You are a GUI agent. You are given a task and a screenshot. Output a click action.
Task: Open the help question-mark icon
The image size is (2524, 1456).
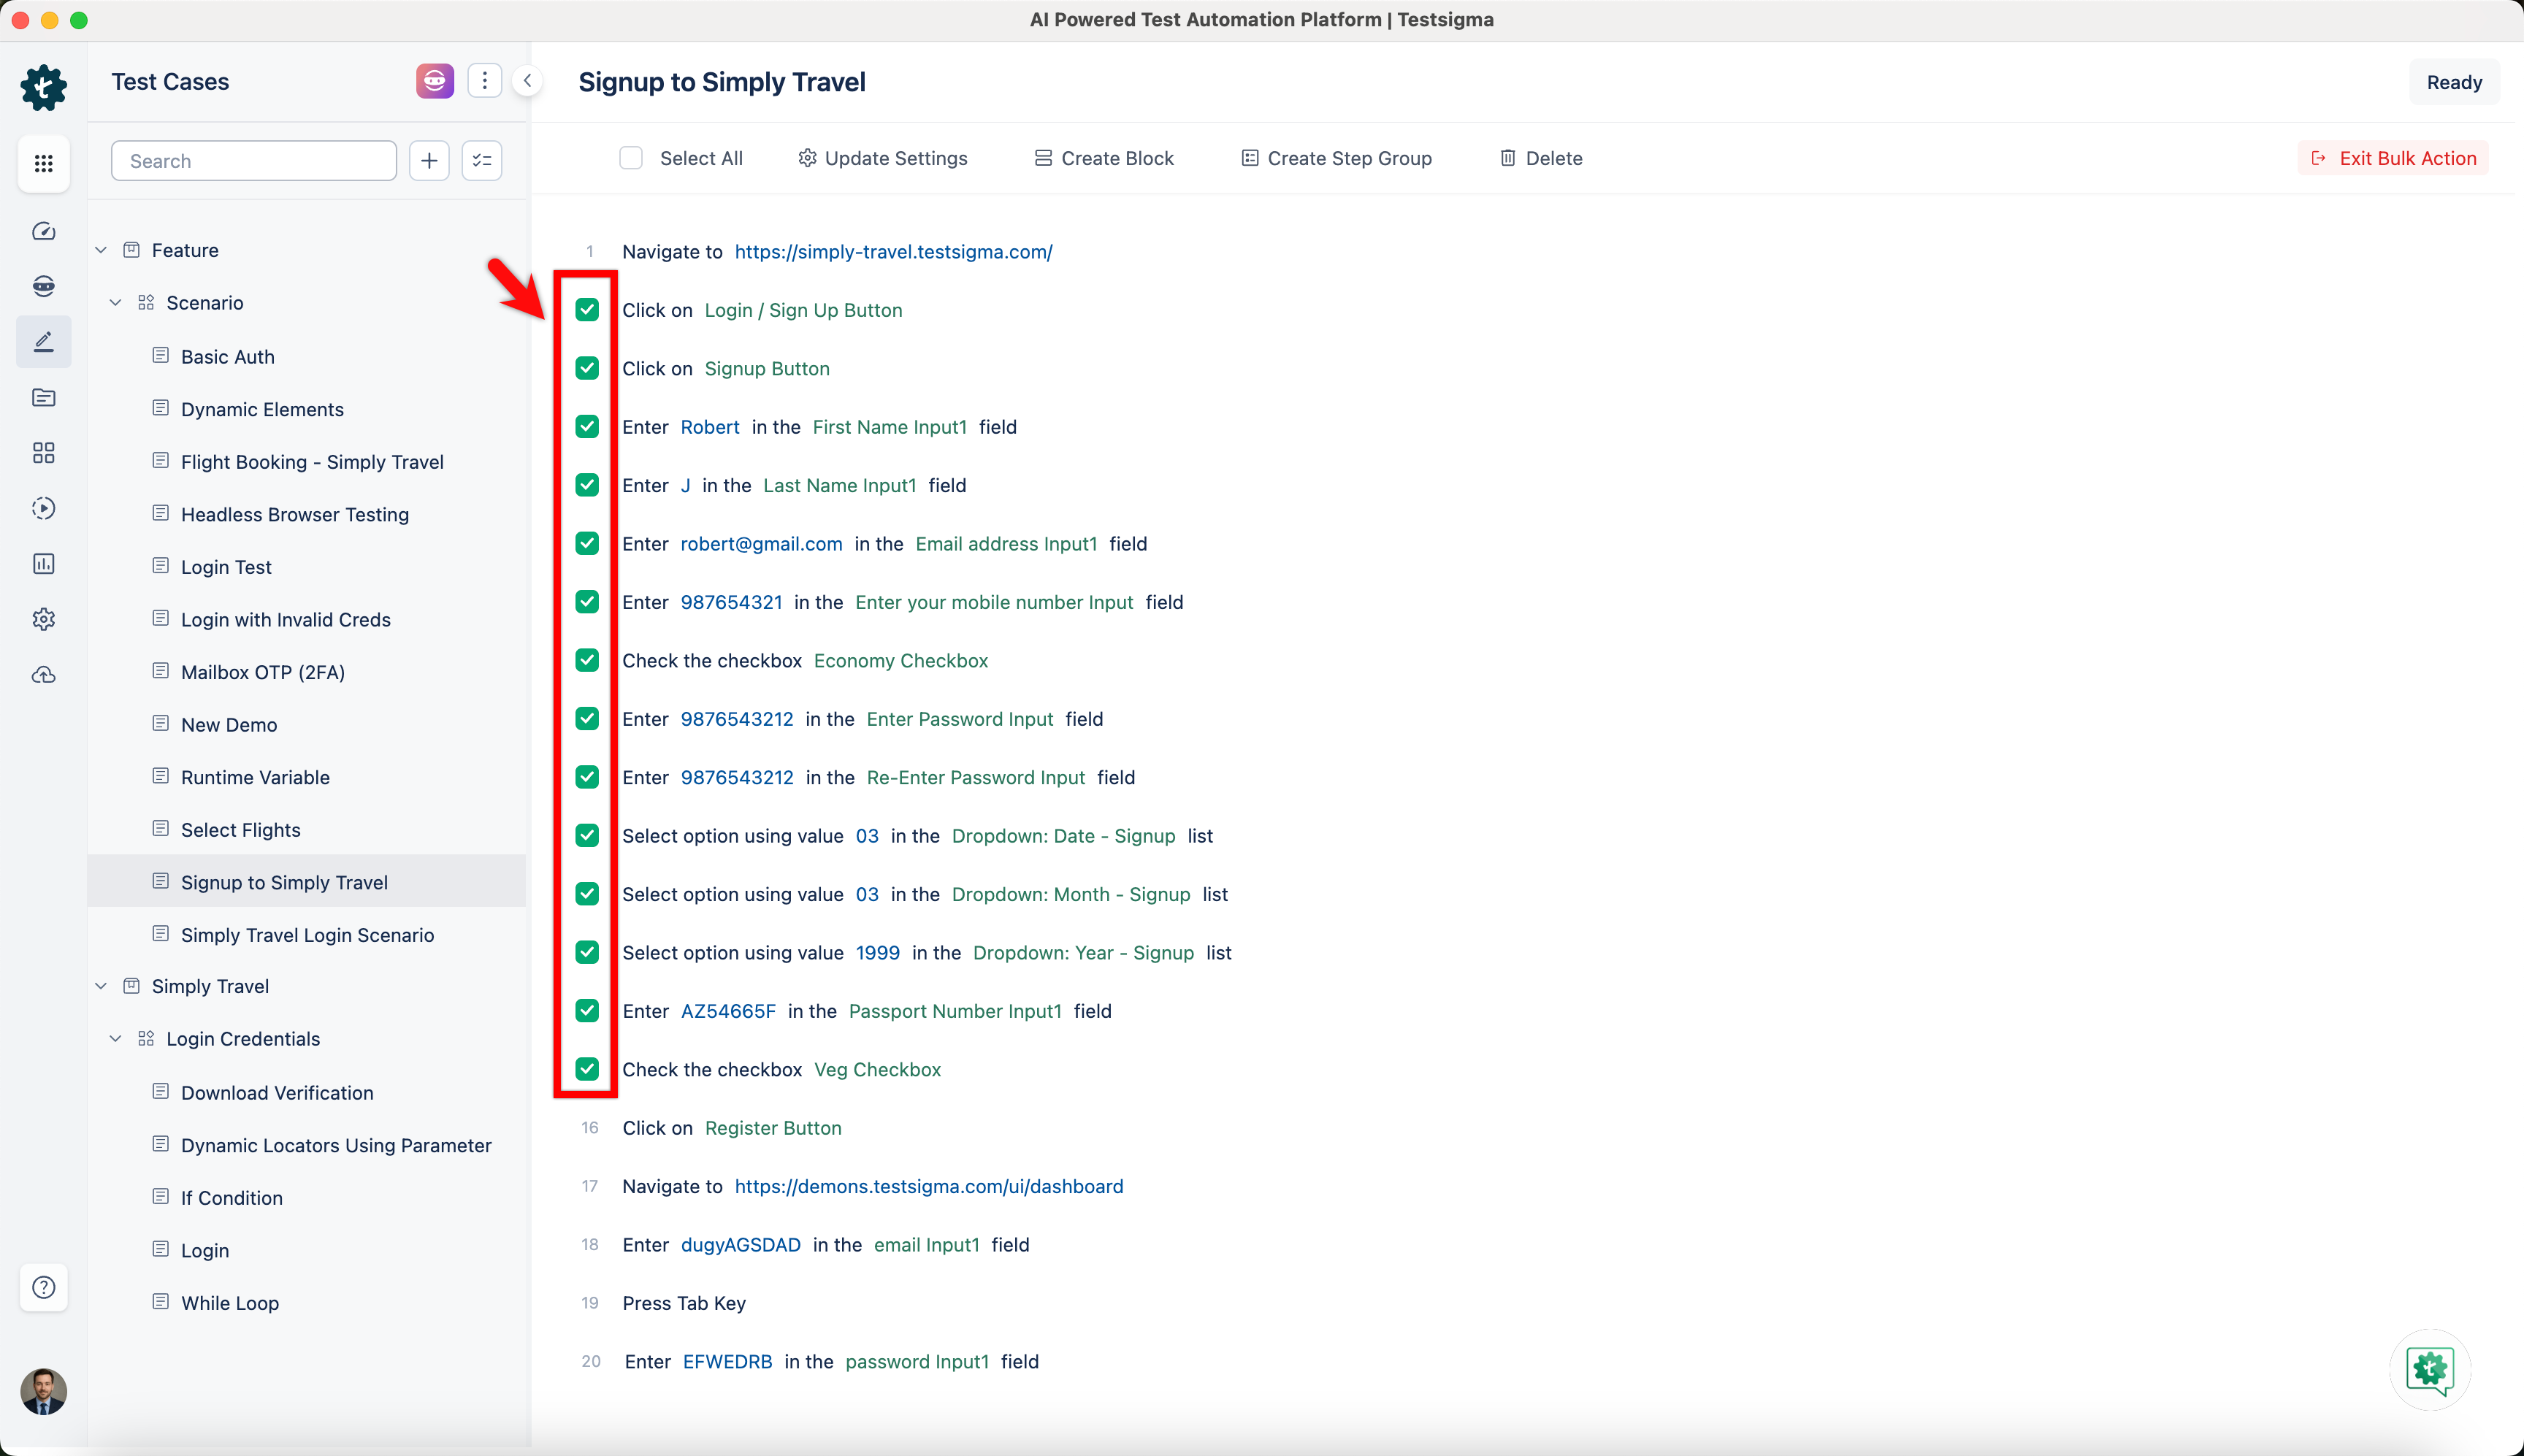[44, 1287]
